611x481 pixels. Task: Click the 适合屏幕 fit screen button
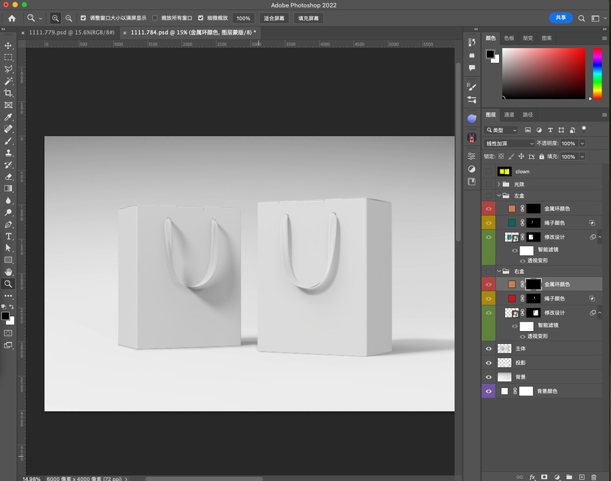pos(274,18)
